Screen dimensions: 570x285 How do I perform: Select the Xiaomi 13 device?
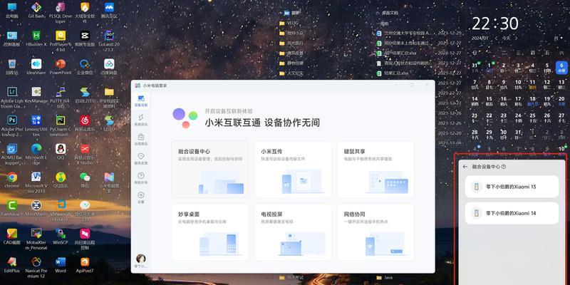tap(512, 187)
